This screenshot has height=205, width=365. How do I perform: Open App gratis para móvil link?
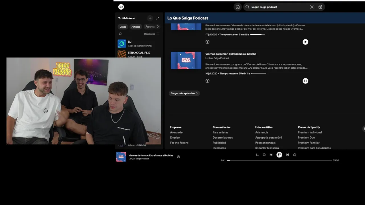[x=269, y=138]
